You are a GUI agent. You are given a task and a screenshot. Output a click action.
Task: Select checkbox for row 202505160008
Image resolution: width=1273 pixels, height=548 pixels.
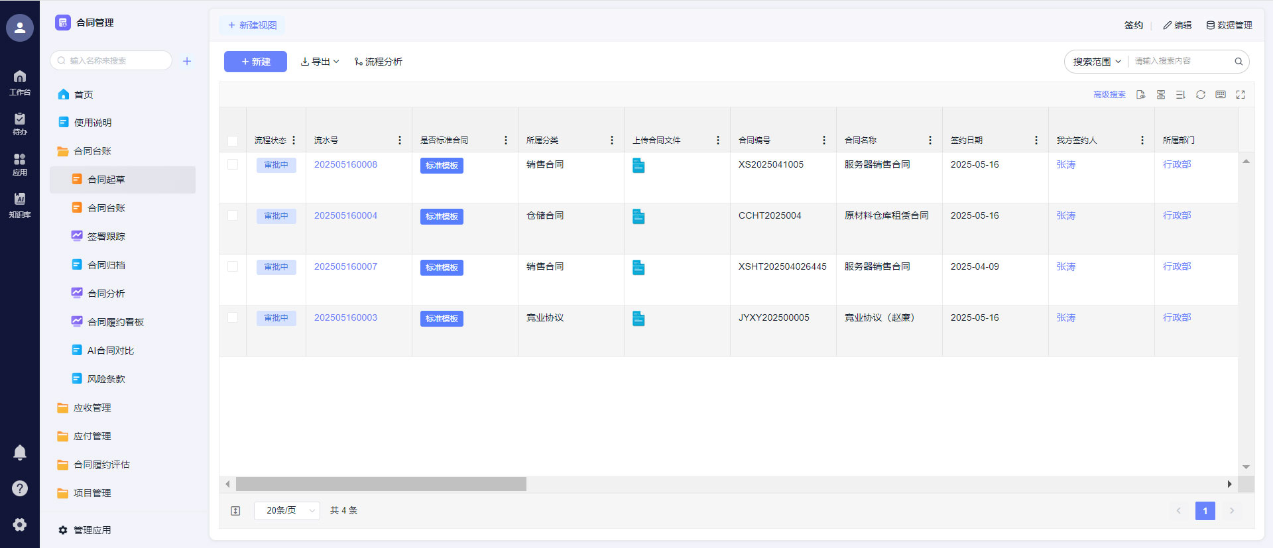(233, 164)
